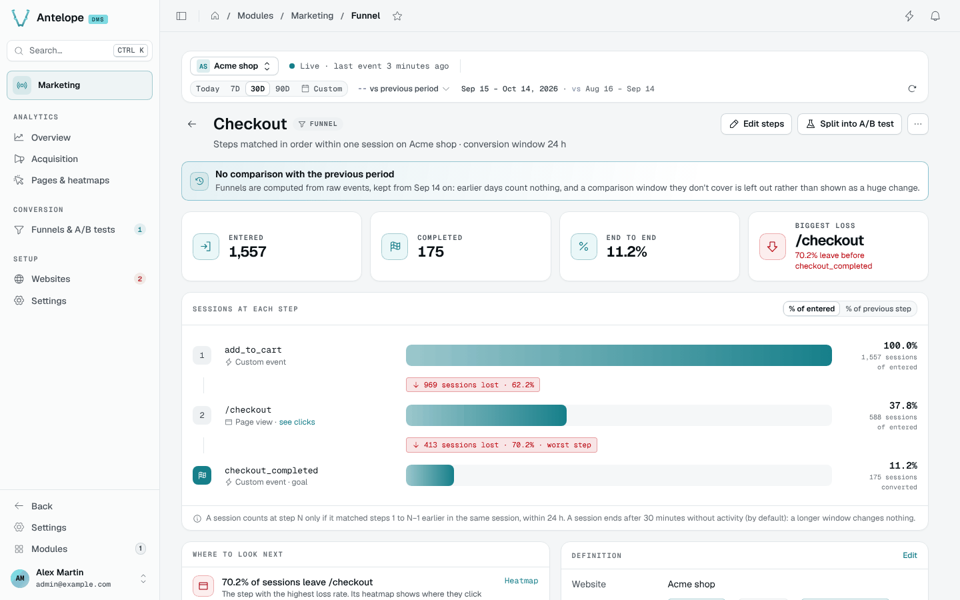Click the Antelope logo
The image size is (960, 600).
tap(21, 18)
